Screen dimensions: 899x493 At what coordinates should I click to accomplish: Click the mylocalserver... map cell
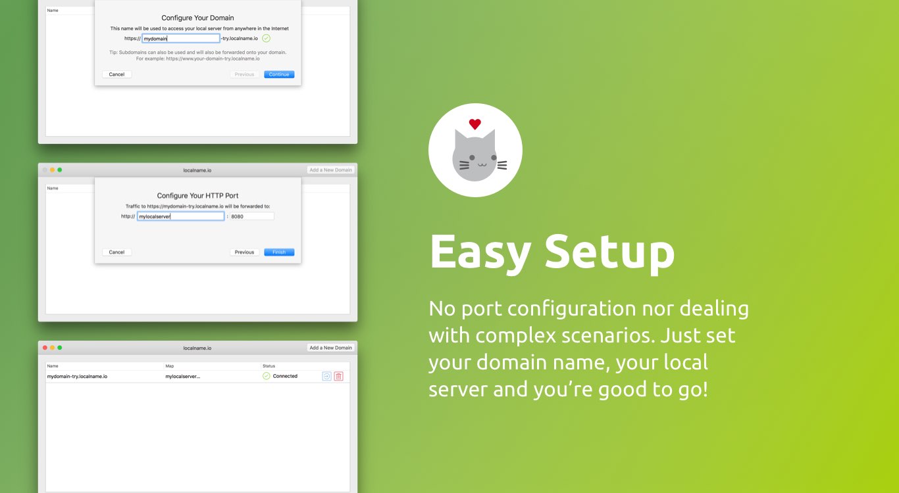(183, 377)
